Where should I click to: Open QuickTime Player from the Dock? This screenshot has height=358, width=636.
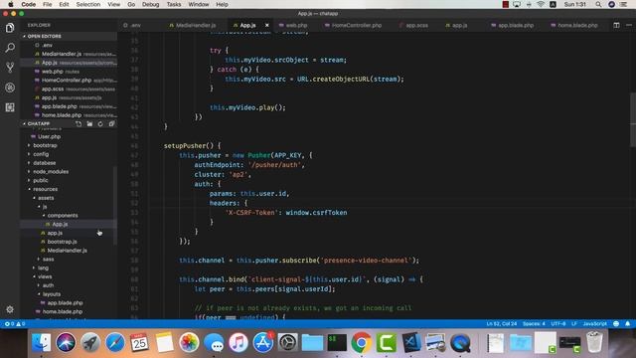click(x=461, y=343)
